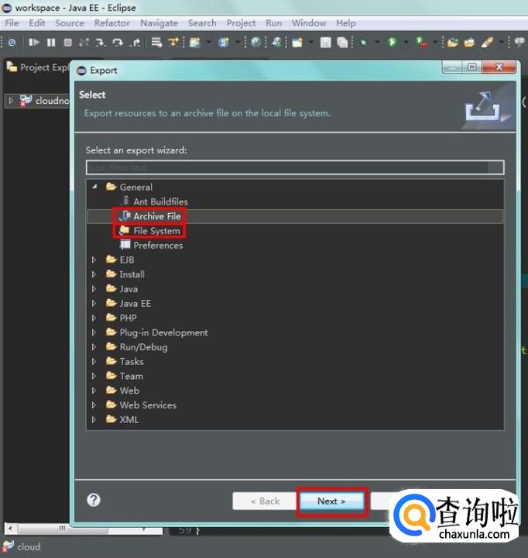Click the Open Web Browser globe icon
Screen dimensions: 528x558
pos(255,43)
